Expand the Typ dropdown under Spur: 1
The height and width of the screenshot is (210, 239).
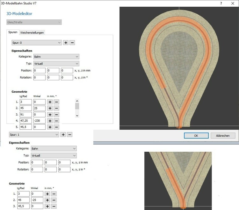(53, 156)
